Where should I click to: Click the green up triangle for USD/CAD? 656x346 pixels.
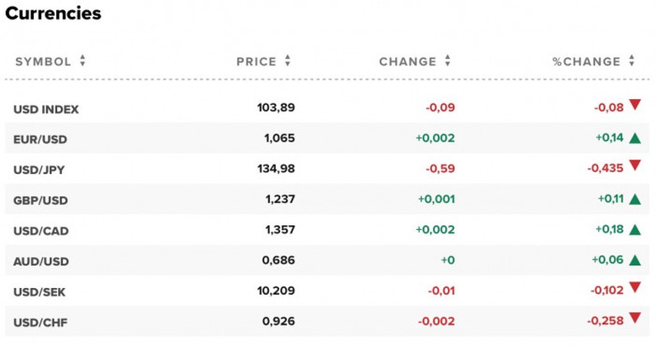635,229
